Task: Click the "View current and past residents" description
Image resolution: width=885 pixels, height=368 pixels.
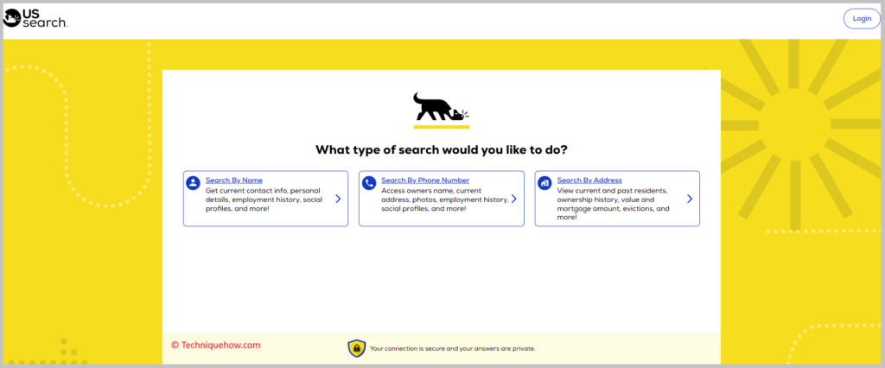Action: point(613,204)
